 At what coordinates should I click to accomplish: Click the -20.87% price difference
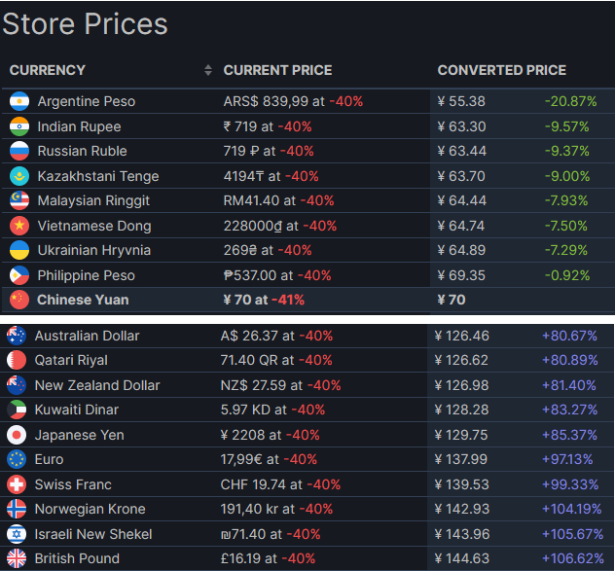[x=570, y=101]
